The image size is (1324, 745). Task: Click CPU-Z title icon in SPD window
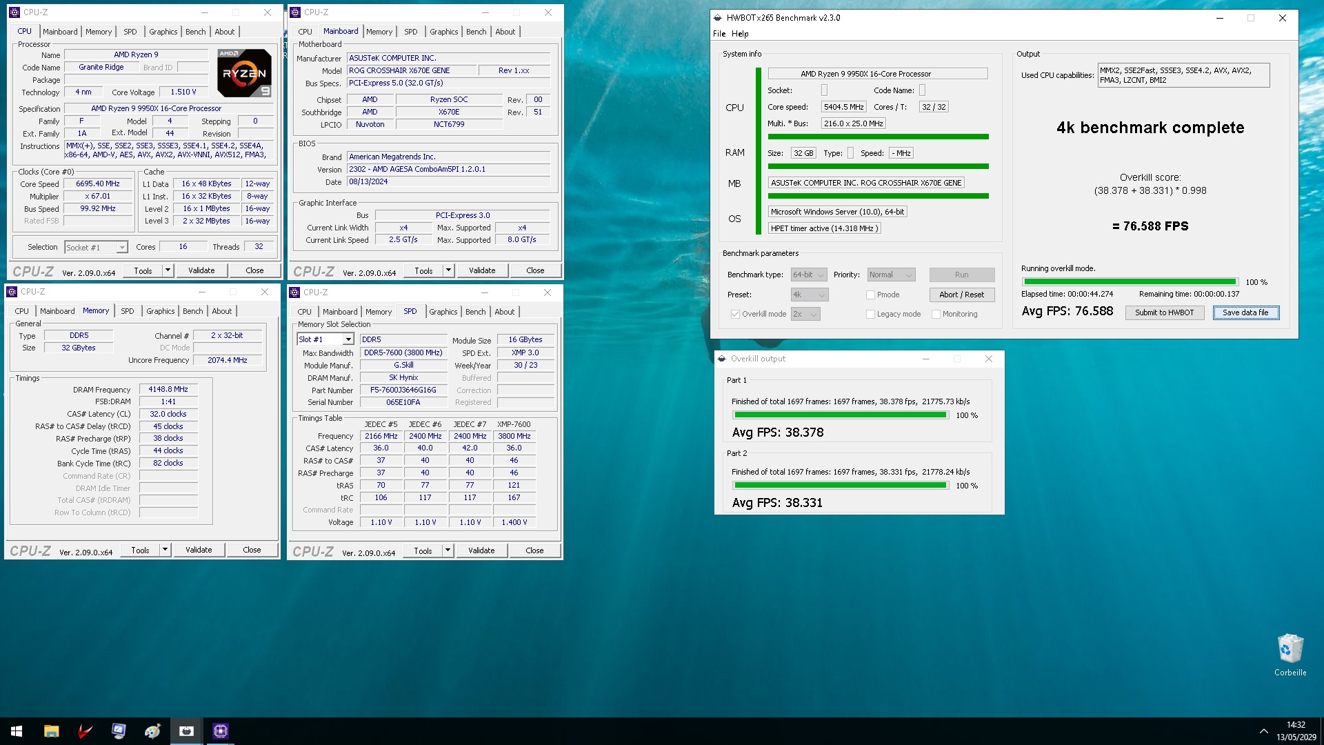click(294, 292)
